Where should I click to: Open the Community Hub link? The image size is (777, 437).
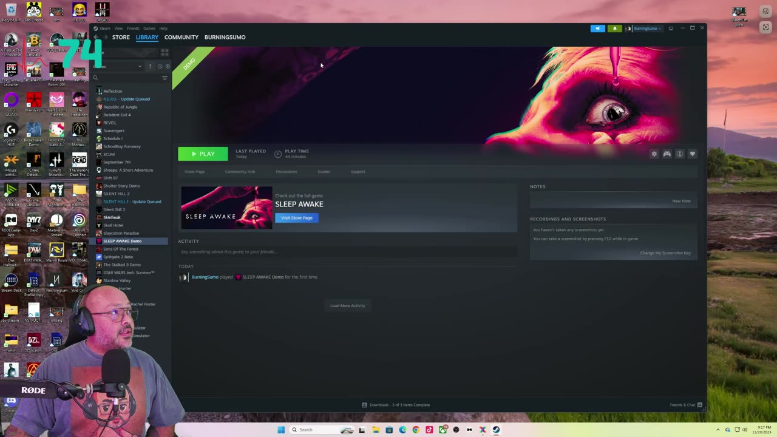click(240, 172)
